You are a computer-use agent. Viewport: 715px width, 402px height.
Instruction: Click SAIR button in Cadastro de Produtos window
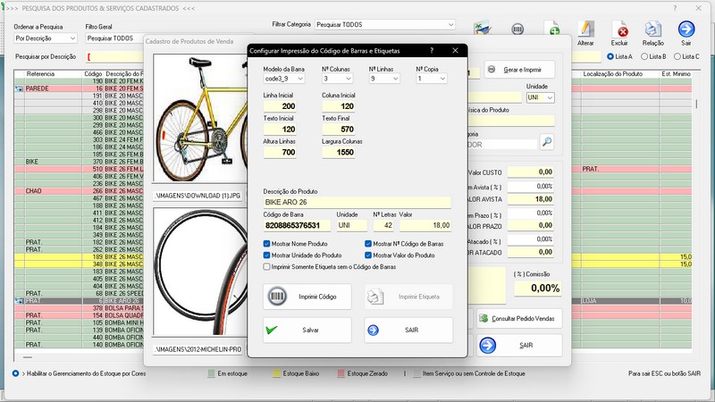(519, 346)
